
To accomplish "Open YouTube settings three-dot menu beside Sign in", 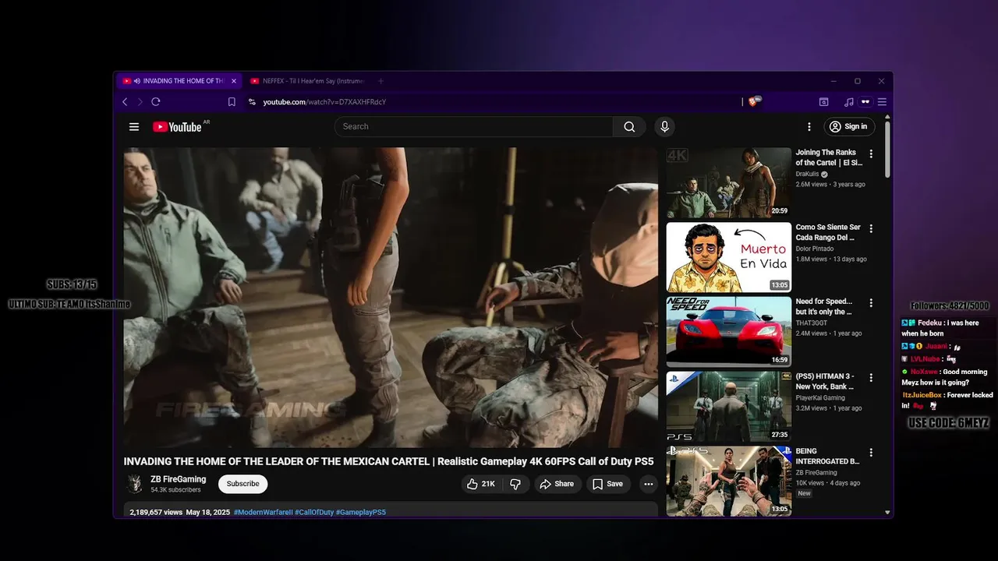I will (809, 127).
